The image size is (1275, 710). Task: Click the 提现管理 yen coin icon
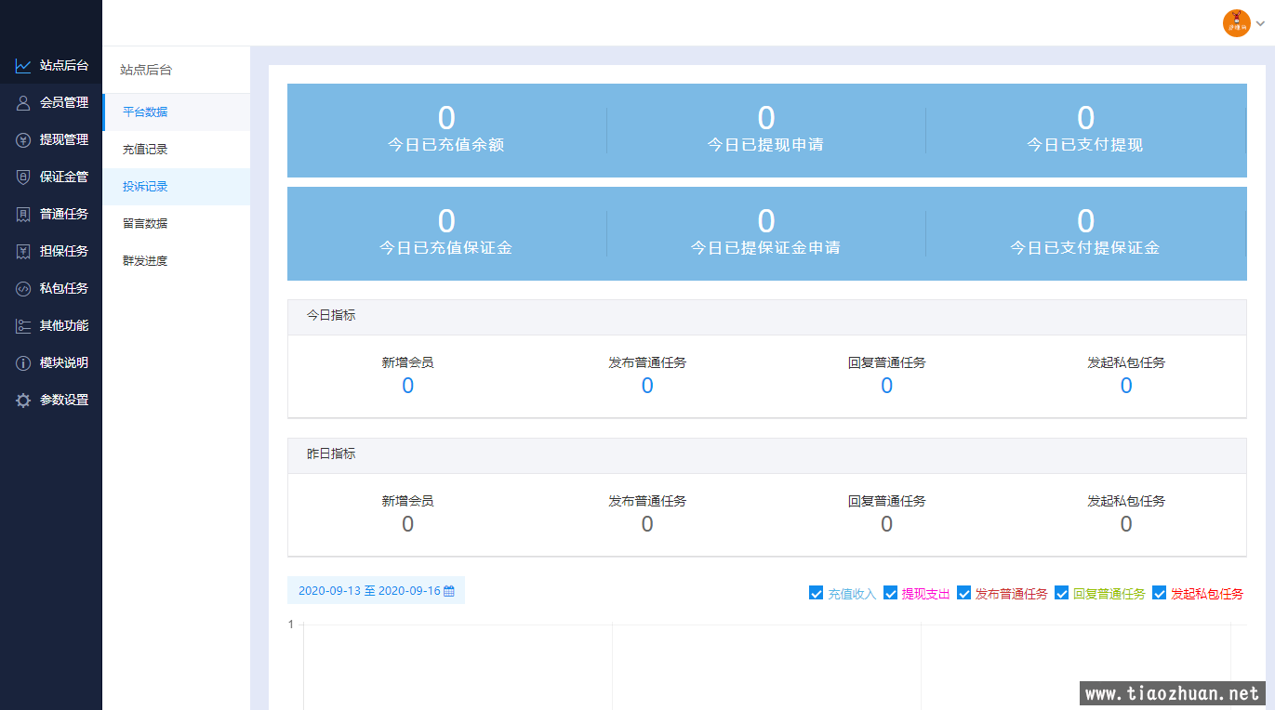click(23, 140)
